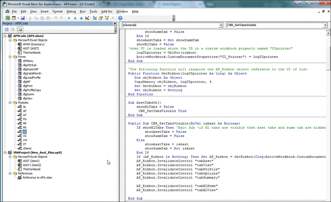Image resolution: width=331 pixels, height=202 pixels.
Task: Open the Debug menu
Action: click(x=71, y=12)
